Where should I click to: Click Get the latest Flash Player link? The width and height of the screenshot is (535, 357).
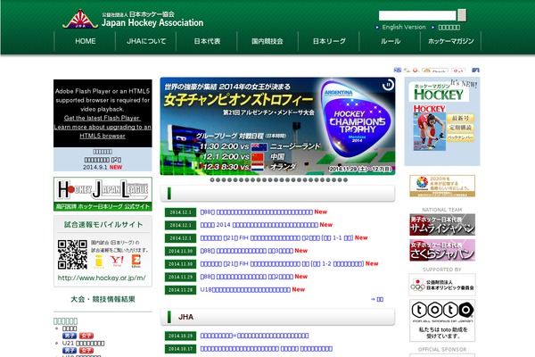point(103,118)
